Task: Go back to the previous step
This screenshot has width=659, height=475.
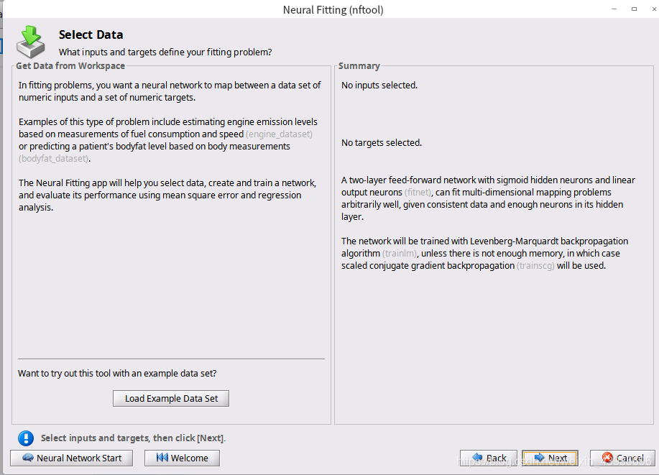Action: tap(489, 458)
